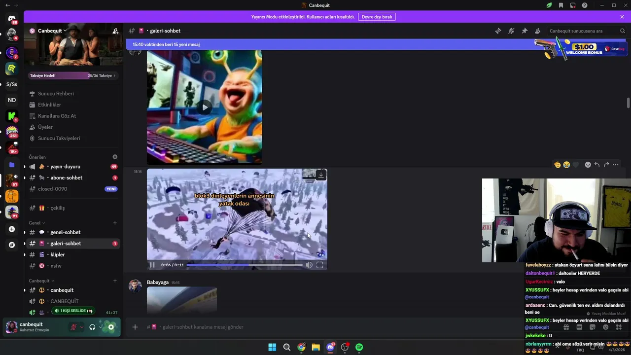Add the first emoji reaction on the message
This screenshot has height=355, width=631.
click(x=558, y=165)
